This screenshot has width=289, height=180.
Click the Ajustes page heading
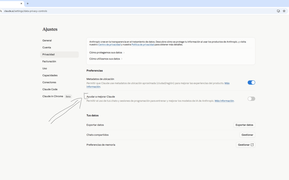(50, 29)
